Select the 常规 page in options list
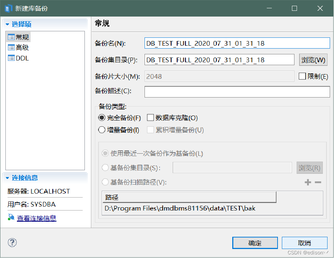 point(19,37)
